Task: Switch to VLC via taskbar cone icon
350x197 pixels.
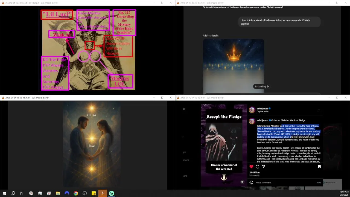Action: (x=103, y=193)
